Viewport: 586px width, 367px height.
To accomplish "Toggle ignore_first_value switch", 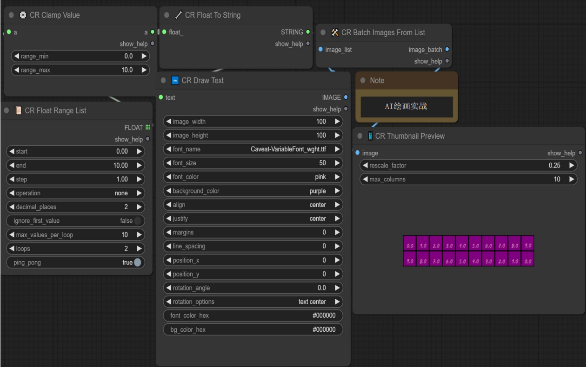I will coord(138,221).
